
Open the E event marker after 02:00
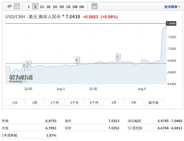pyautogui.click(x=118, y=57)
